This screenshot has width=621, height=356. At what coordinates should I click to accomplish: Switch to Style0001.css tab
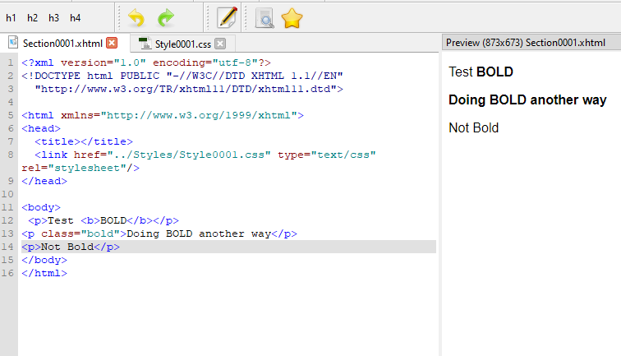pos(182,44)
